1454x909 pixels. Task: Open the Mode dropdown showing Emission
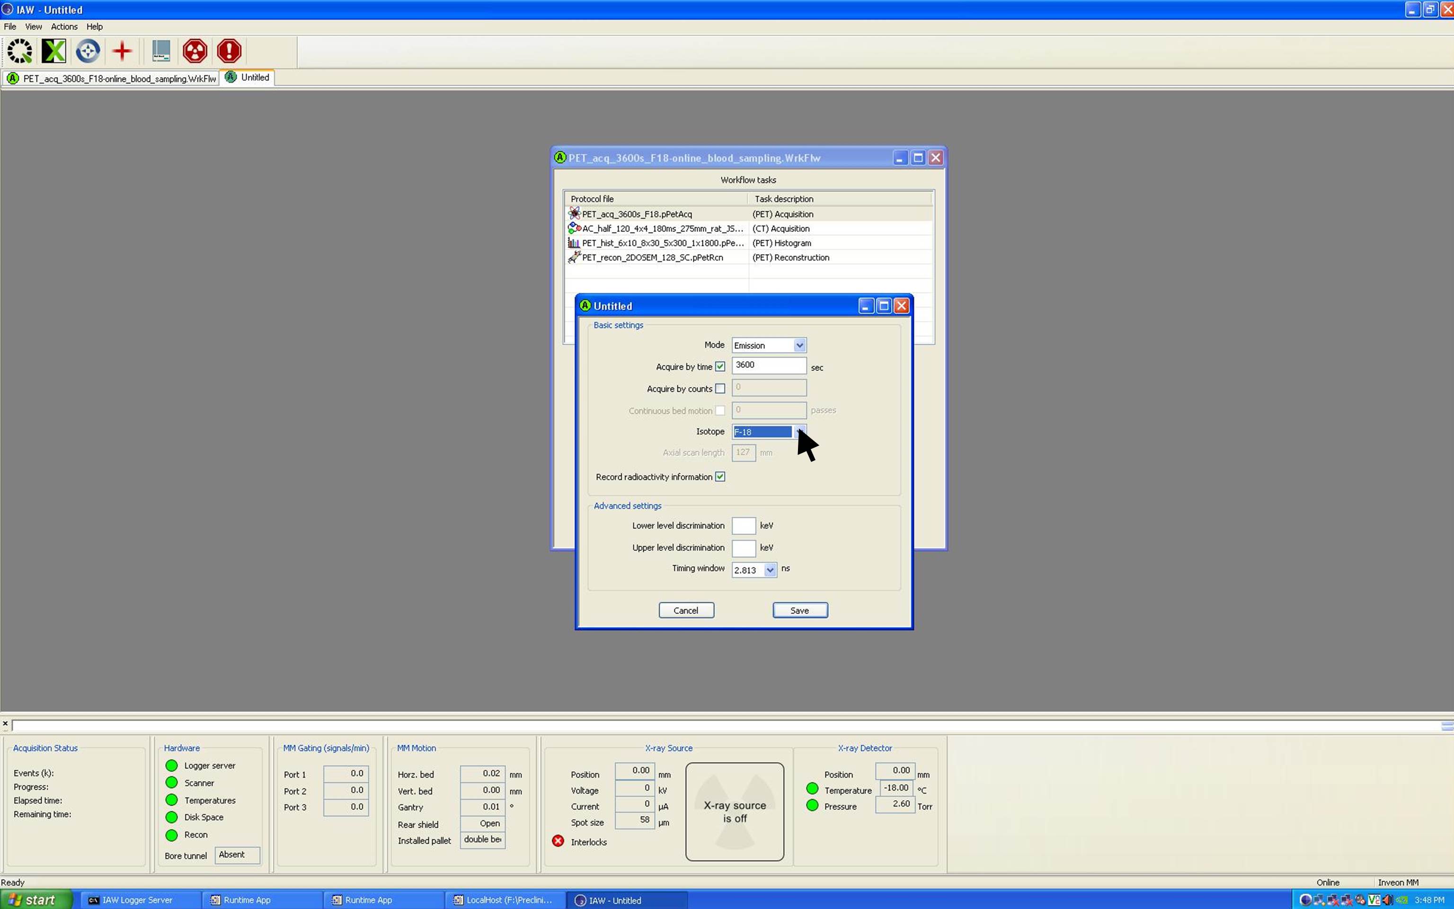[799, 345]
